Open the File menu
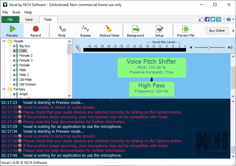 [x=5, y=12]
